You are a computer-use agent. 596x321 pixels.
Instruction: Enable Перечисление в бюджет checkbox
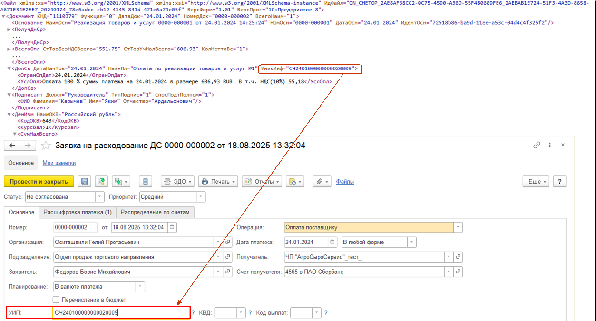56,300
